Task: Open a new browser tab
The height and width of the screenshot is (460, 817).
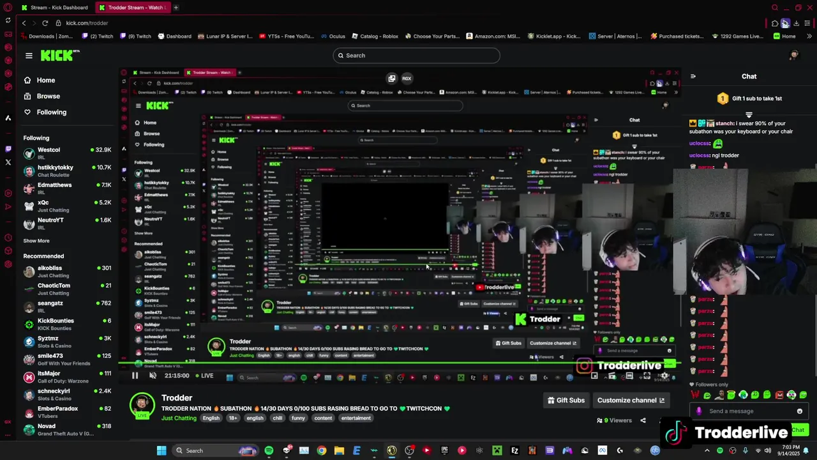Action: [176, 8]
